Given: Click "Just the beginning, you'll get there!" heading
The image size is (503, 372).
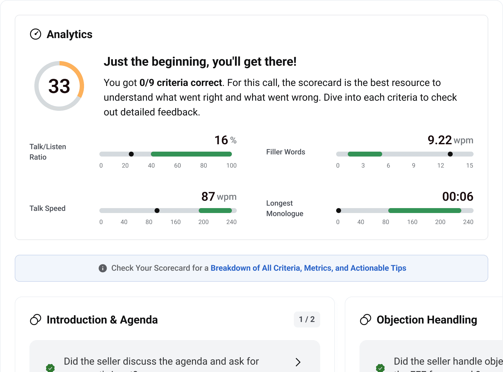Looking at the screenshot, I should tap(200, 62).
